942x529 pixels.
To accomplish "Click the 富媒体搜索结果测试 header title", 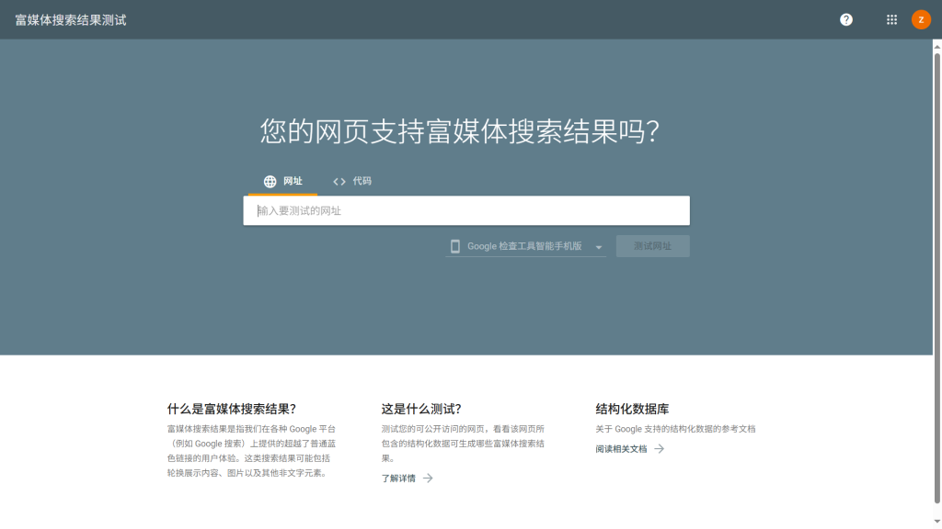I will click(71, 20).
